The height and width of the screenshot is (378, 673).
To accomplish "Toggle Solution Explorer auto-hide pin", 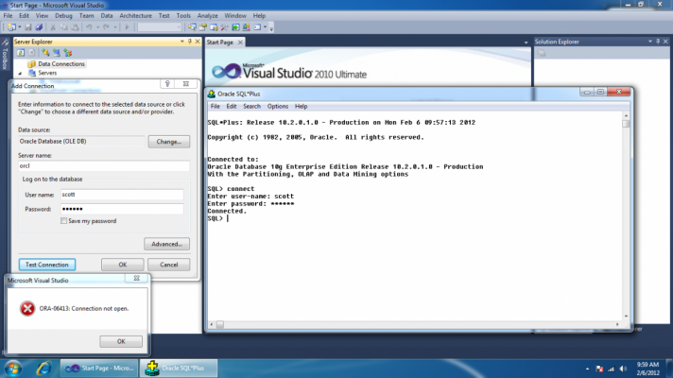I will 658,42.
